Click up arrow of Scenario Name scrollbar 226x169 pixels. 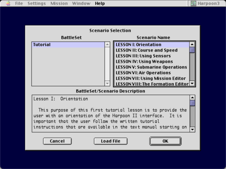192,44
